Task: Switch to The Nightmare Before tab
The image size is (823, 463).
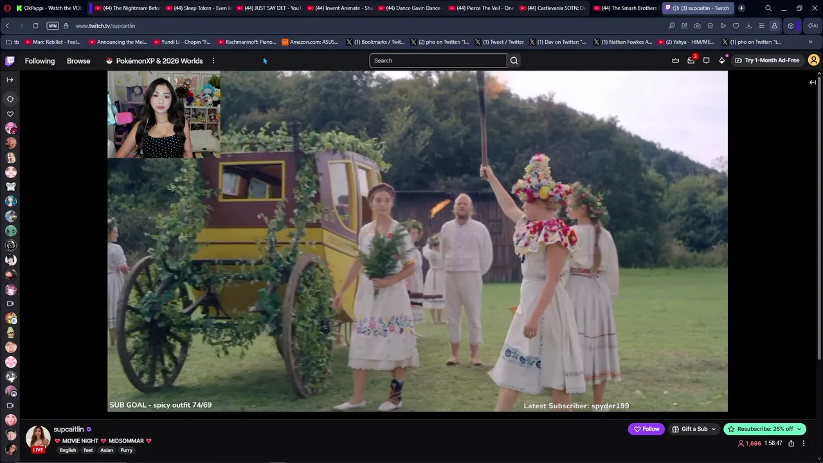Action: pos(127,8)
